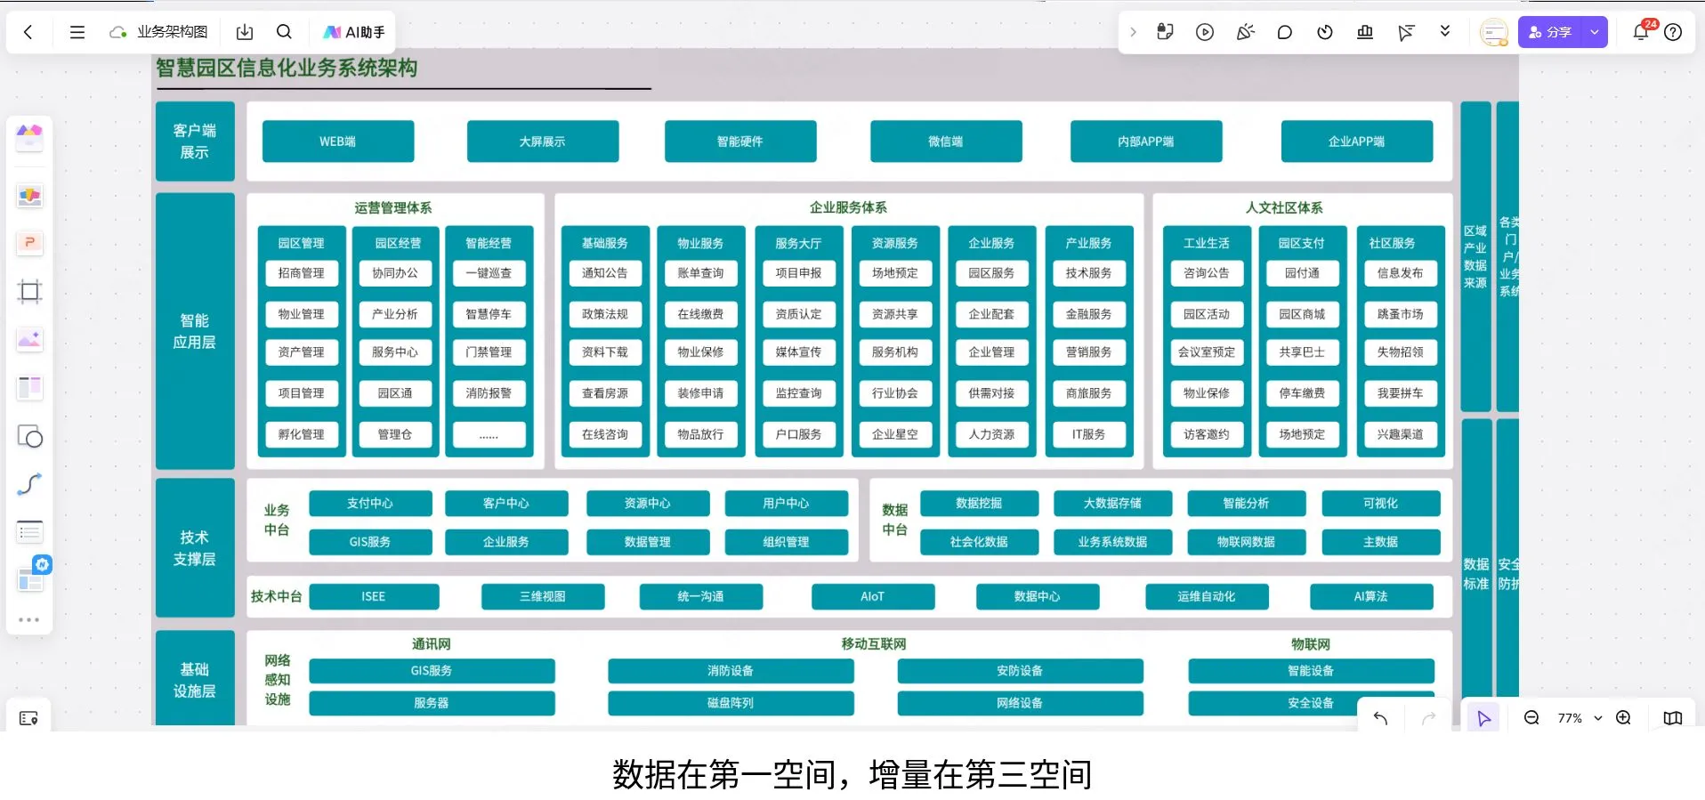1705x800 pixels.
Task: Open the share dropdown arrow
Action: coord(1595,32)
